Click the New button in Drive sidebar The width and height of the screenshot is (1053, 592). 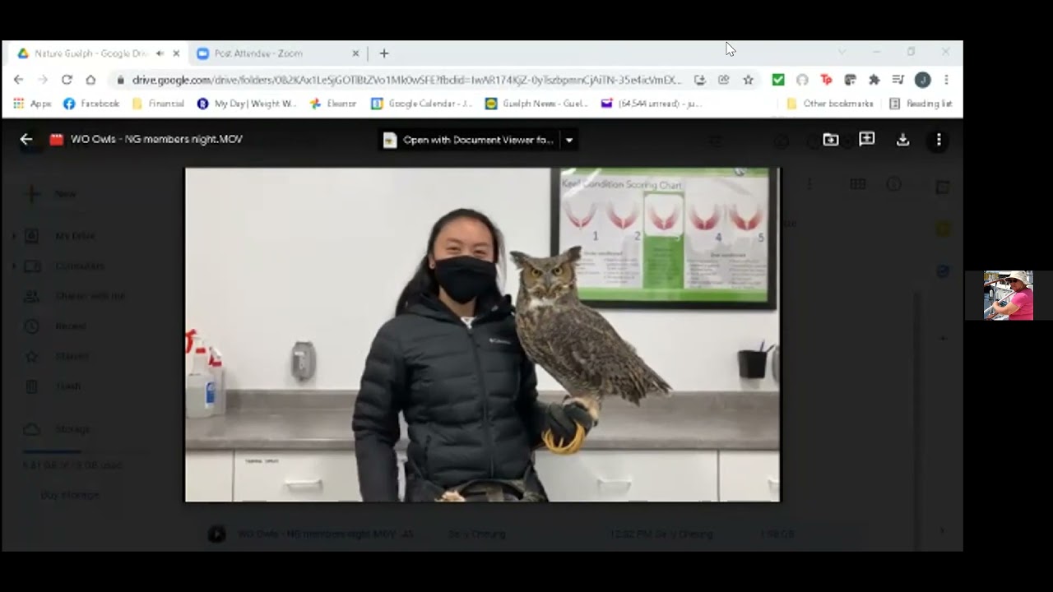(51, 194)
